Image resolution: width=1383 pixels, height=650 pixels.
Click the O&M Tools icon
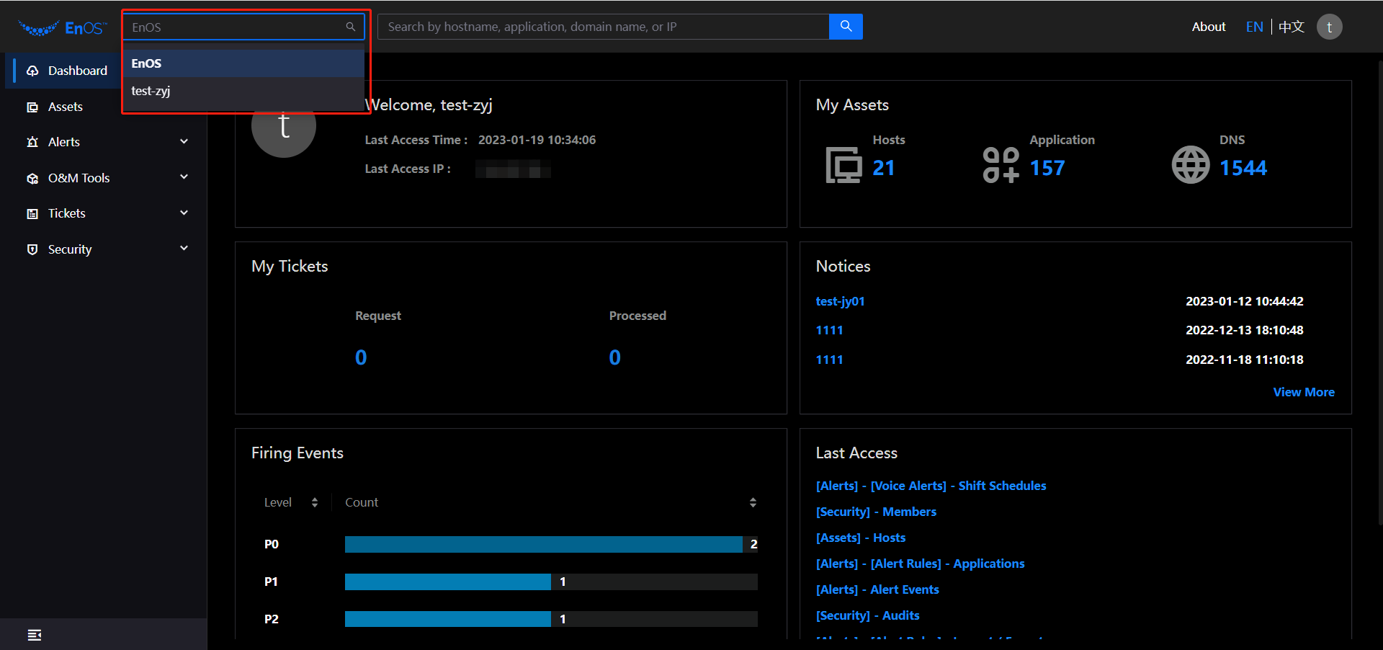[x=32, y=178]
